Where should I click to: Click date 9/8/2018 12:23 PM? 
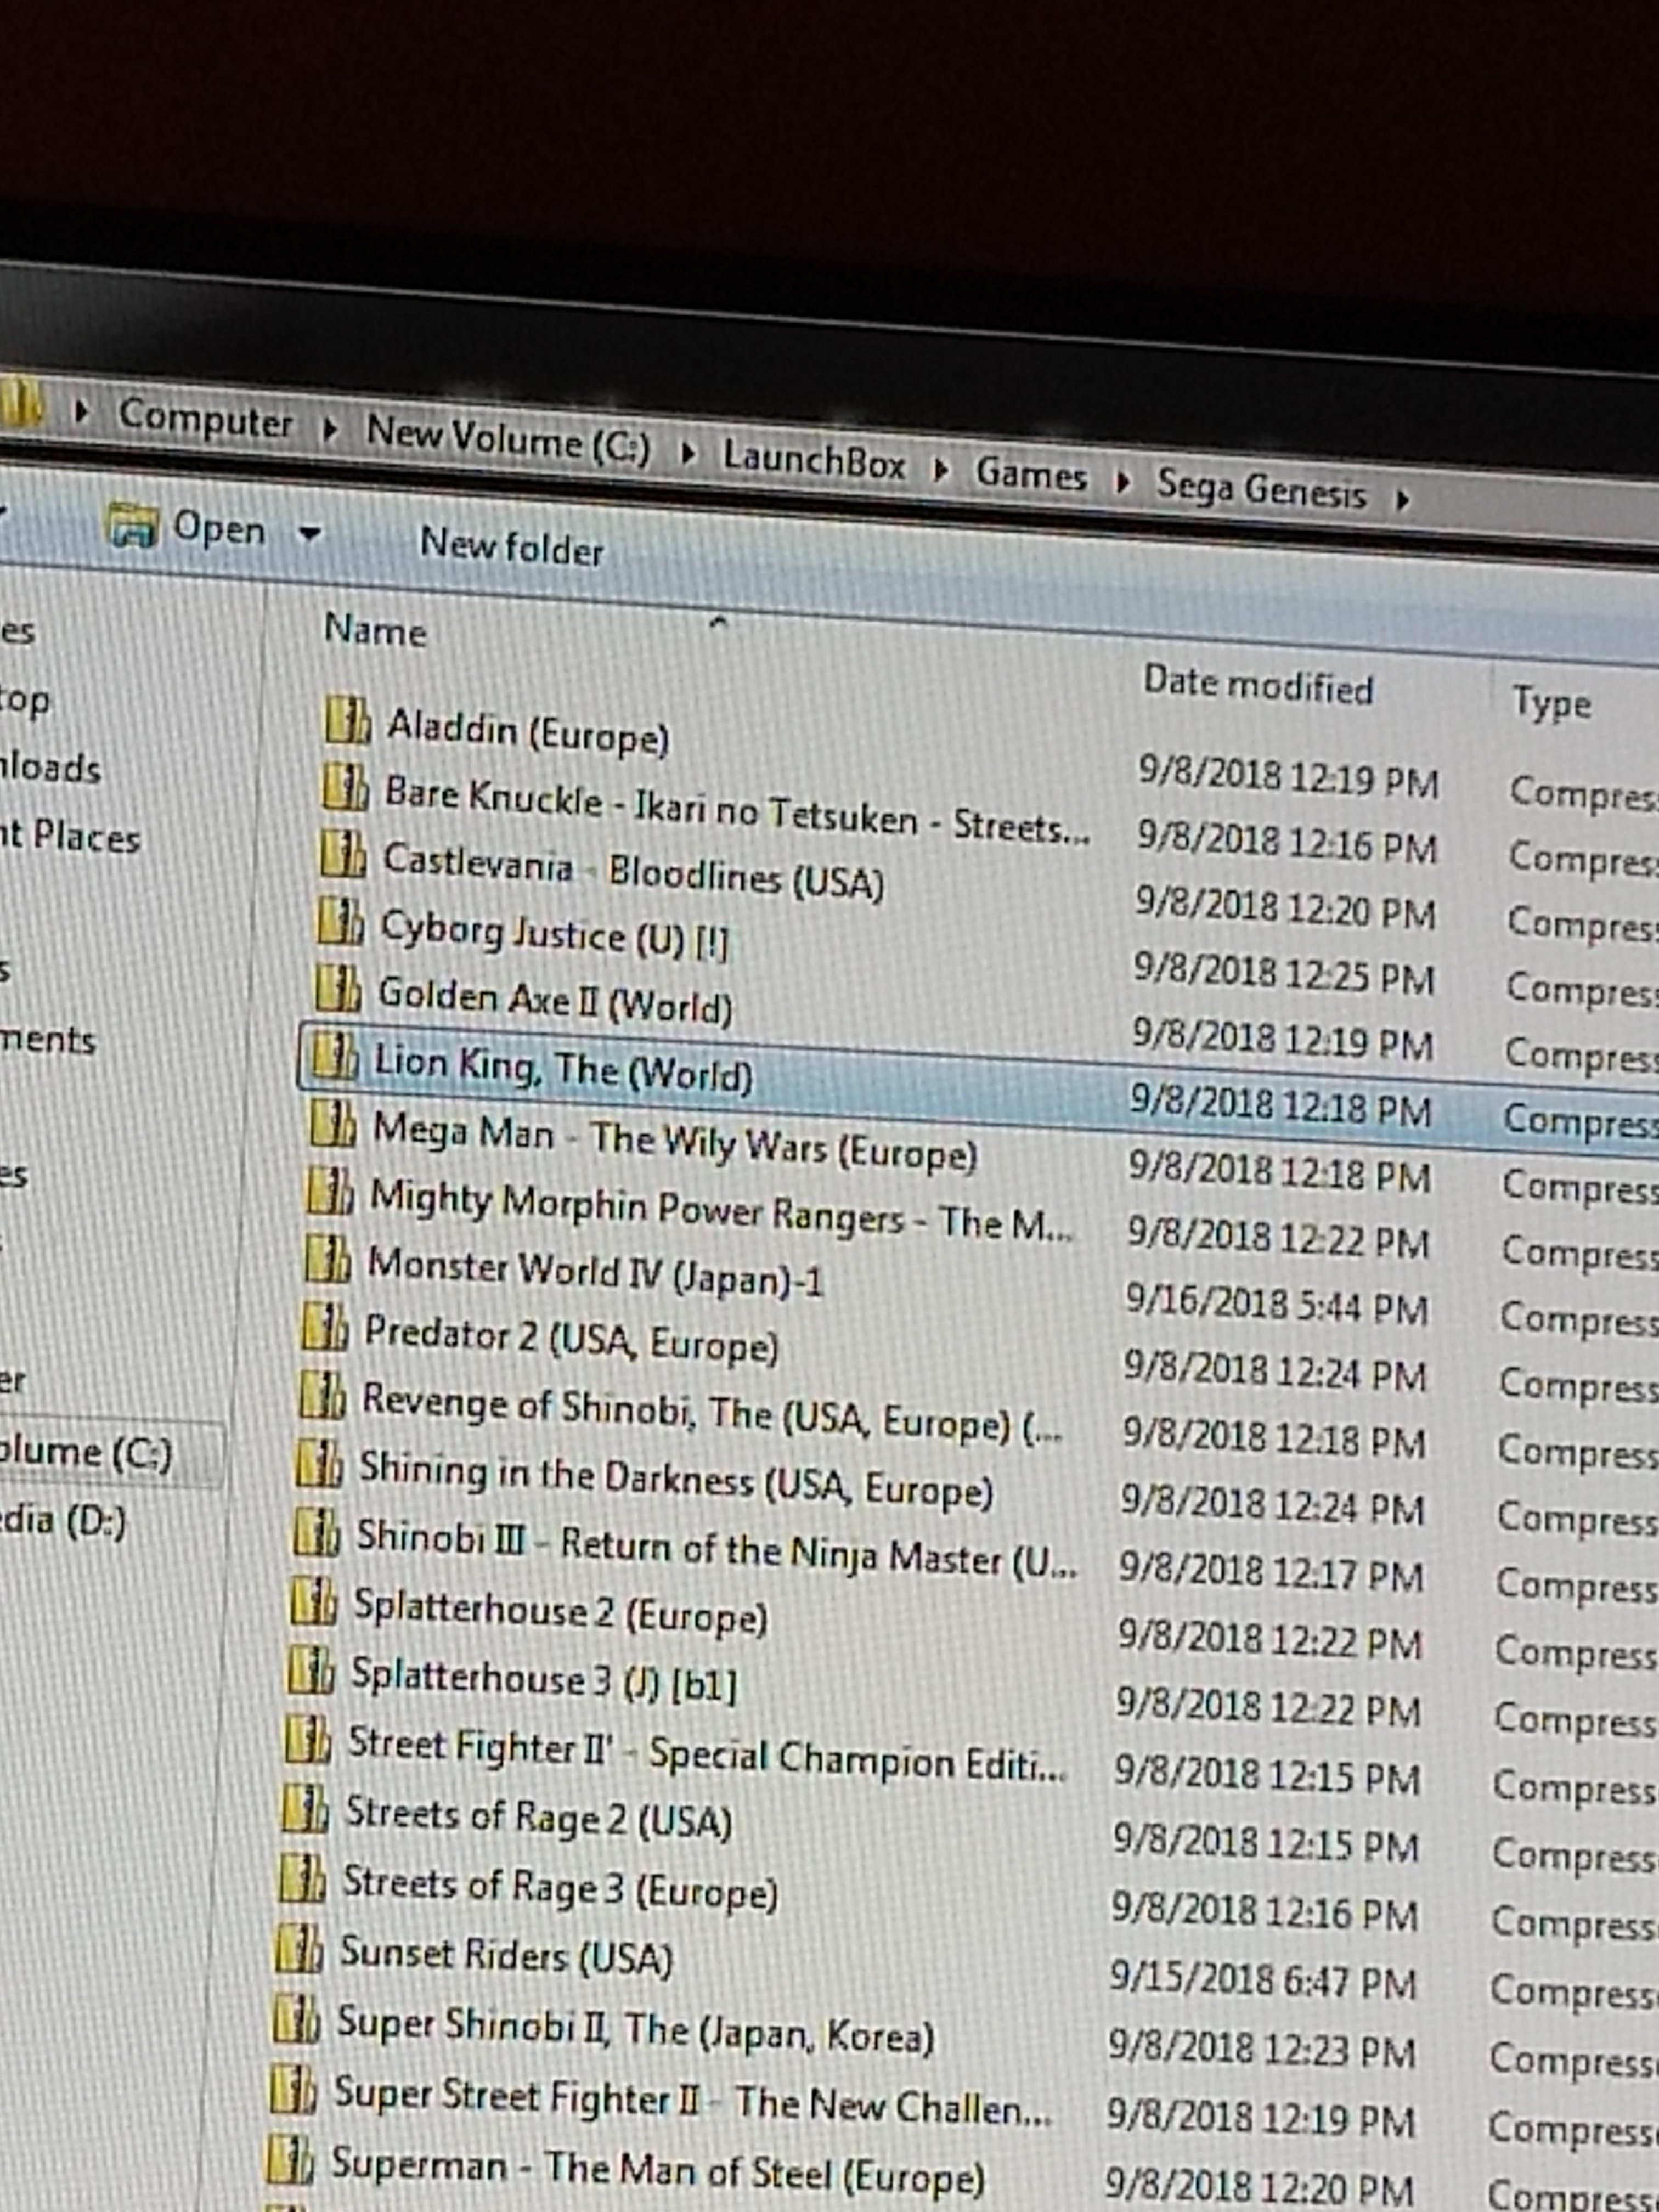pyautogui.click(x=1262, y=2050)
